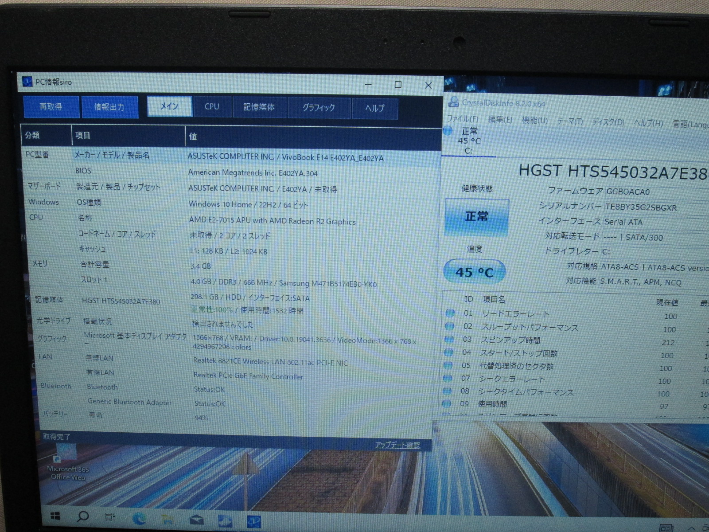Viewport: 709px width, 532px height.
Task: Select the slot 1 value 4.0 GB / DDR3
Action: tap(283, 283)
